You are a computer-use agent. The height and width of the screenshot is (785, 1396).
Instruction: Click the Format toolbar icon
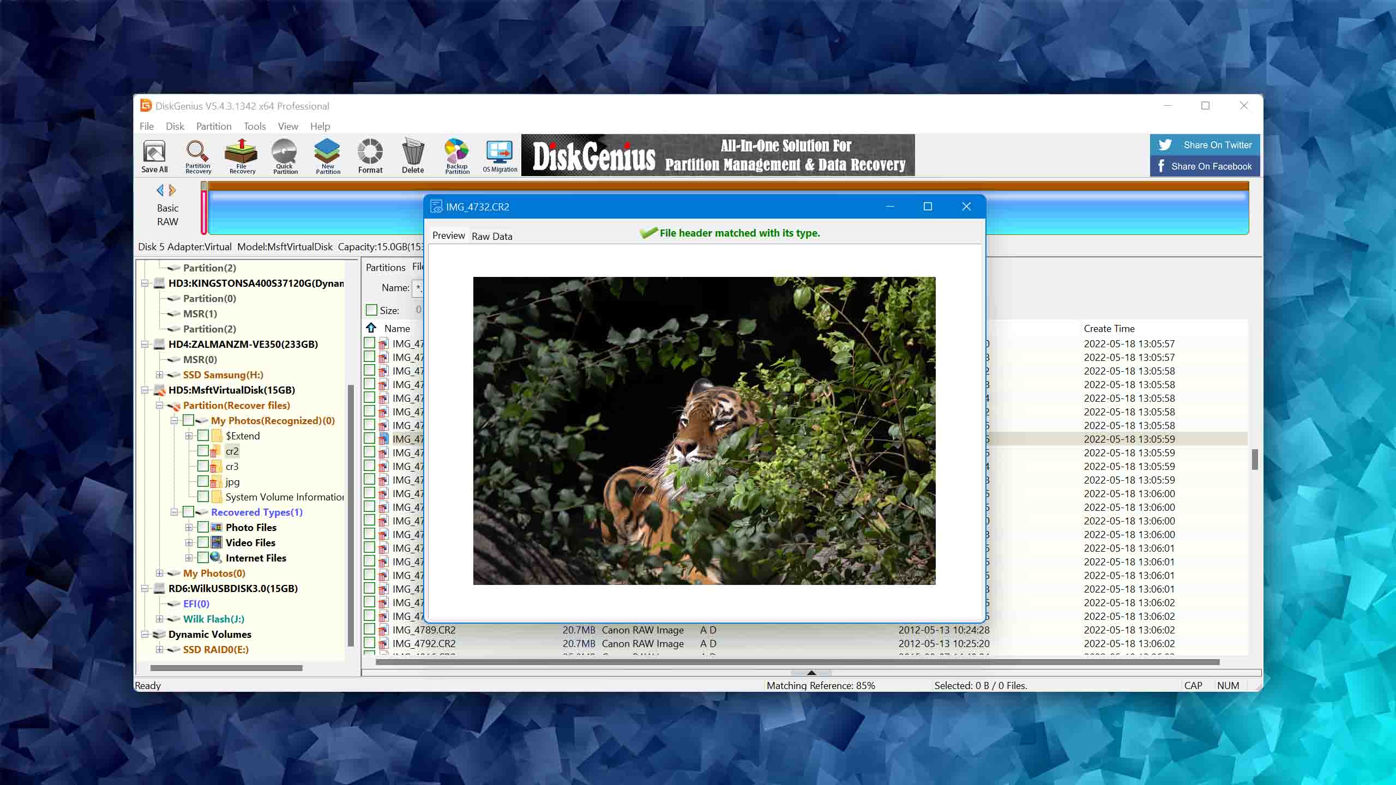[370, 156]
